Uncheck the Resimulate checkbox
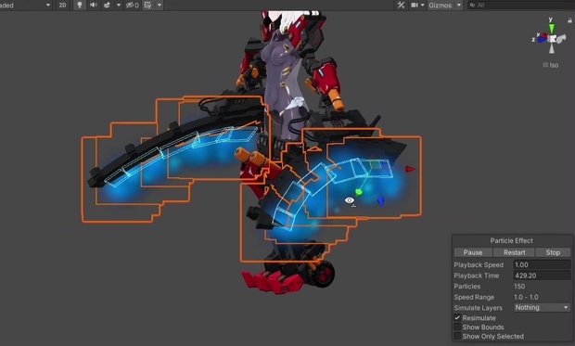 [457, 318]
